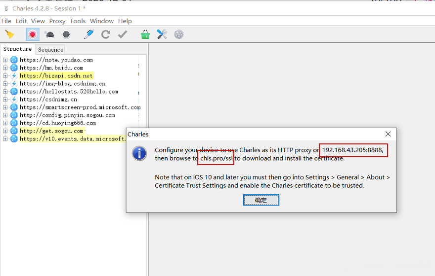
Task: Open Settings gear icon in toolbar
Action: (179, 34)
